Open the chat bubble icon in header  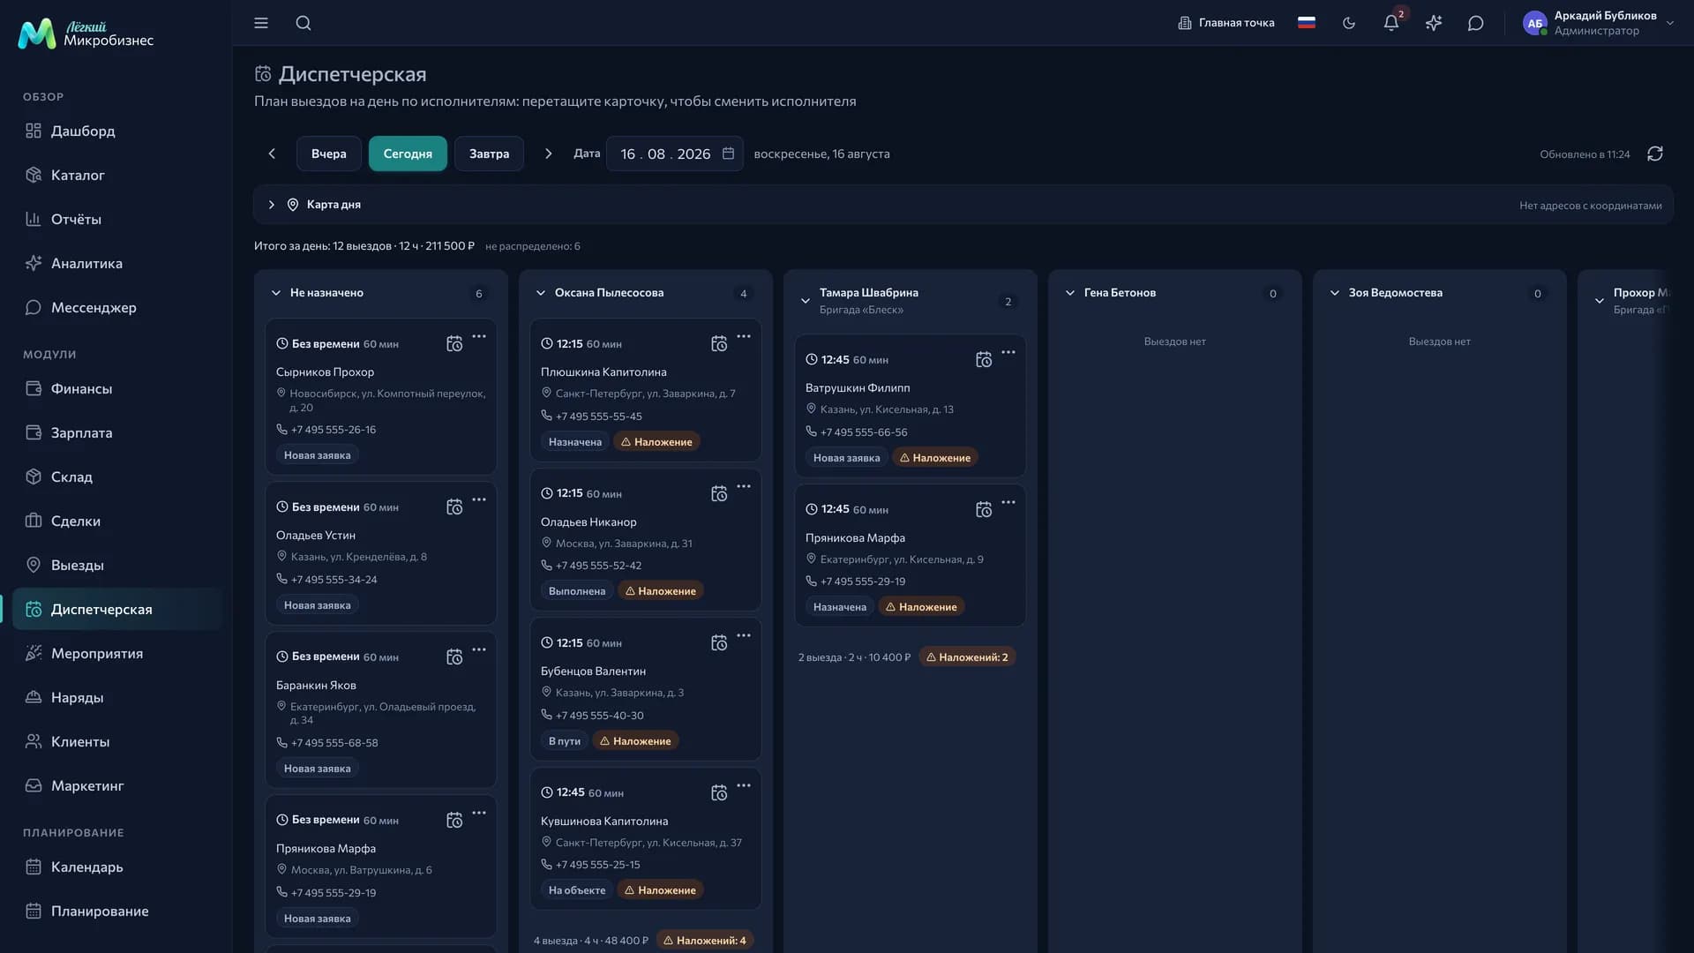point(1476,23)
